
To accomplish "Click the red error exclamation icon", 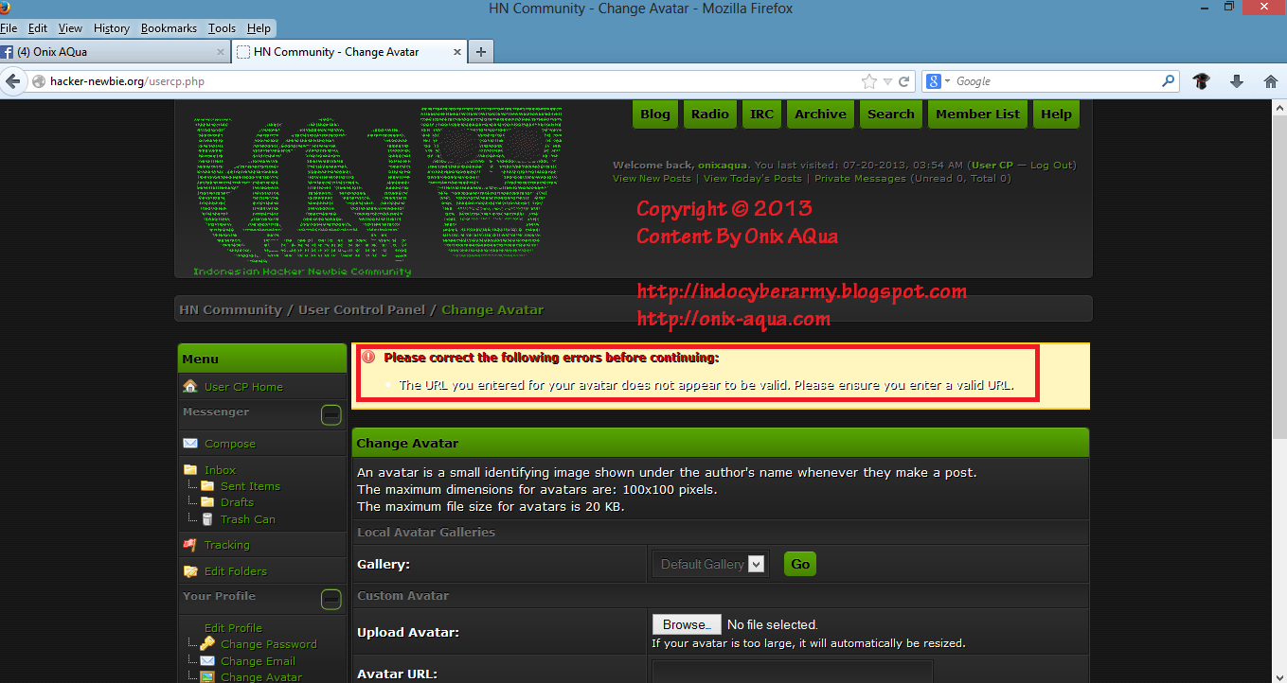I will pyautogui.click(x=369, y=358).
